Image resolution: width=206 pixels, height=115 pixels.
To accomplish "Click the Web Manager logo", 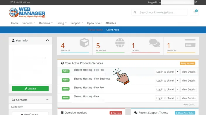I will [x=27, y=12].
